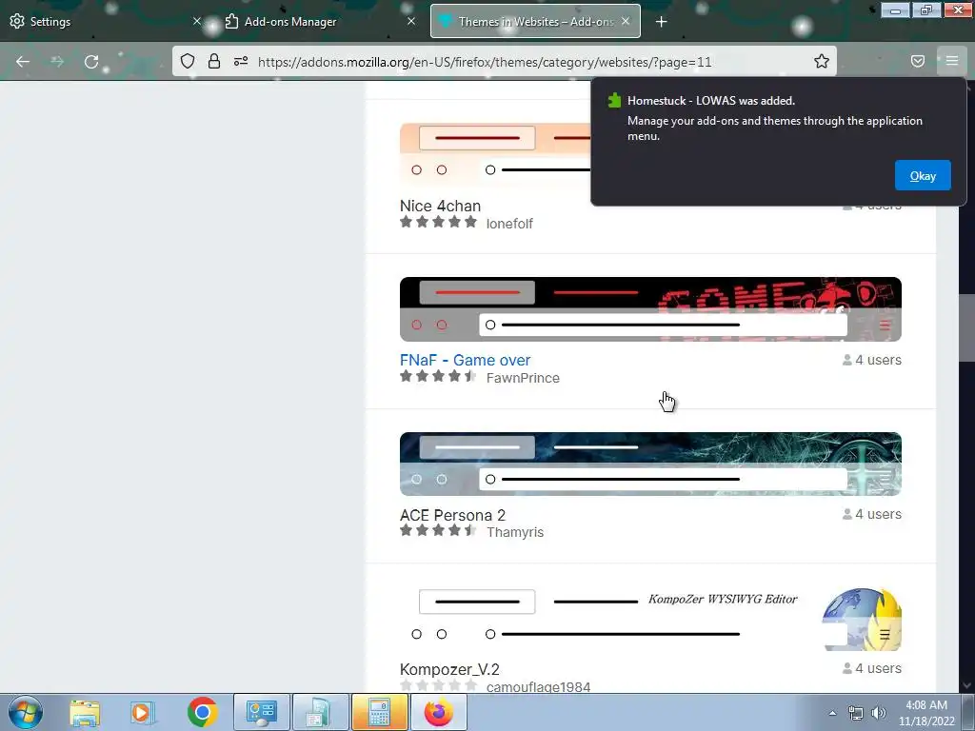Click the ACE Persona 2 star rating
The height and width of the screenshot is (731, 975).
pyautogui.click(x=438, y=531)
